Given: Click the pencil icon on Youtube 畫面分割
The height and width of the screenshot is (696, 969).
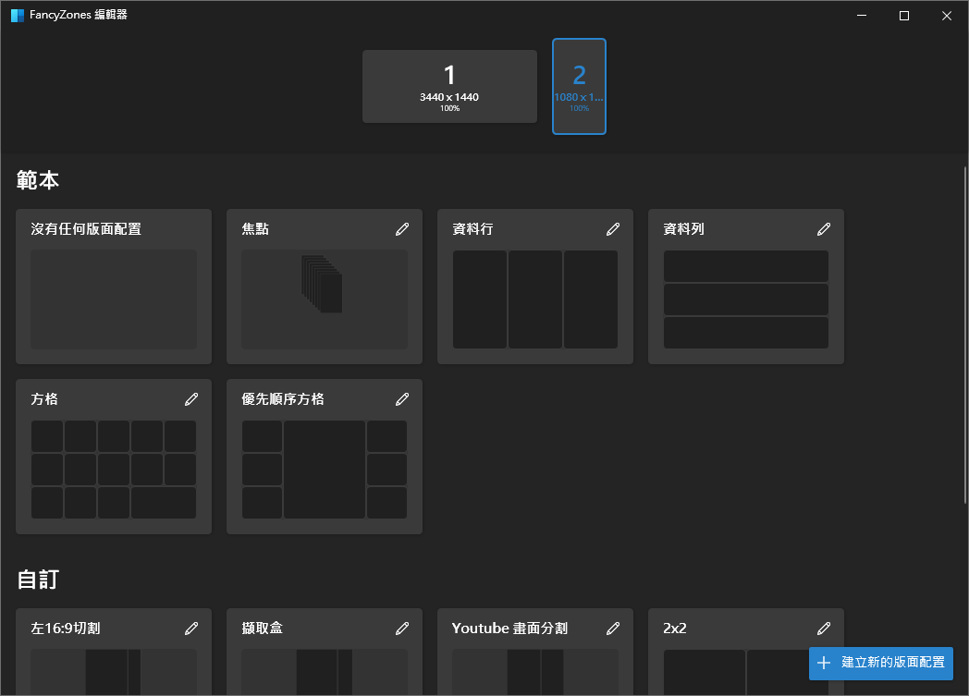Looking at the screenshot, I should pyautogui.click(x=613, y=628).
